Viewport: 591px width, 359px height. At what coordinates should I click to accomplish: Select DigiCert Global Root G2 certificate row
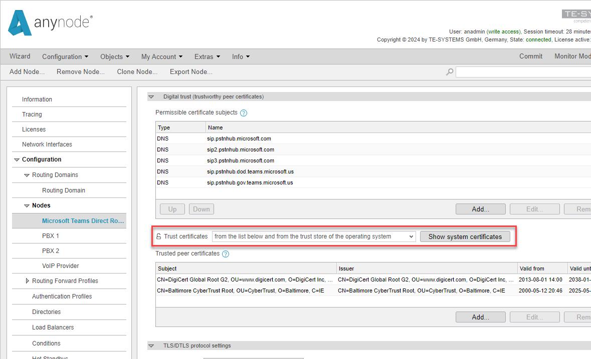373,279
